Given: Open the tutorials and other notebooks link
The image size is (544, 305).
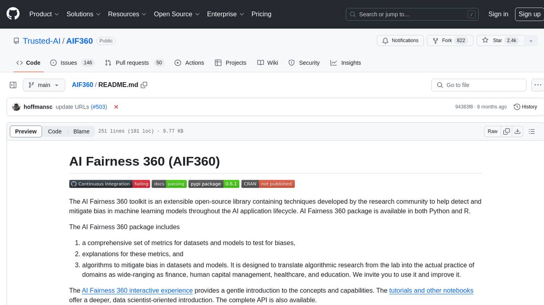Looking at the screenshot, I should pyautogui.click(x=431, y=291).
